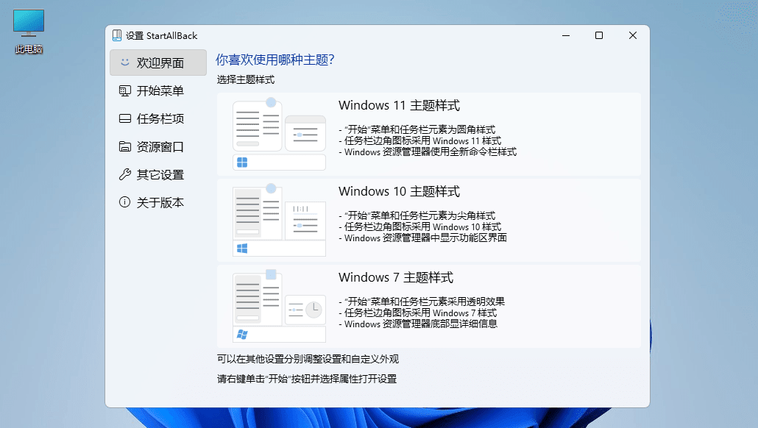Open the 开始菜单 settings tab
The height and width of the screenshot is (428, 758).
click(x=158, y=90)
